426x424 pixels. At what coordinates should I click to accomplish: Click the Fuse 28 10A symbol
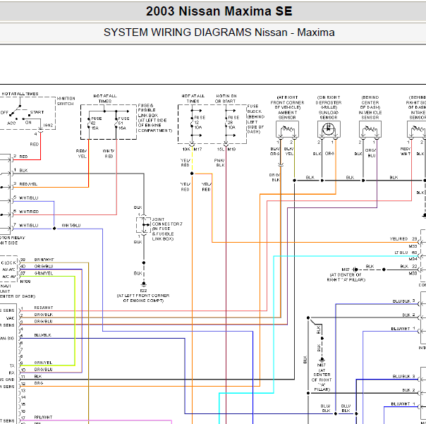226,123
